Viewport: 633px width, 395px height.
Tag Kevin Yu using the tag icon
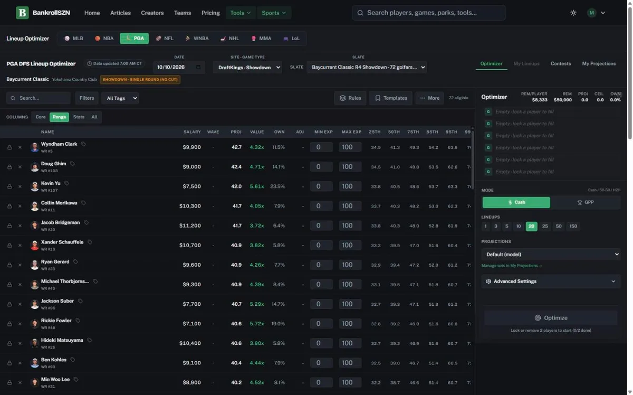coord(66,183)
